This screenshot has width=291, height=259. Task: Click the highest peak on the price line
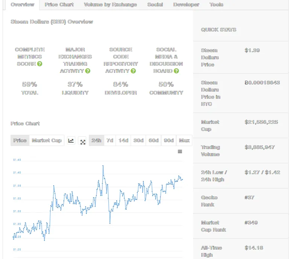point(103,166)
